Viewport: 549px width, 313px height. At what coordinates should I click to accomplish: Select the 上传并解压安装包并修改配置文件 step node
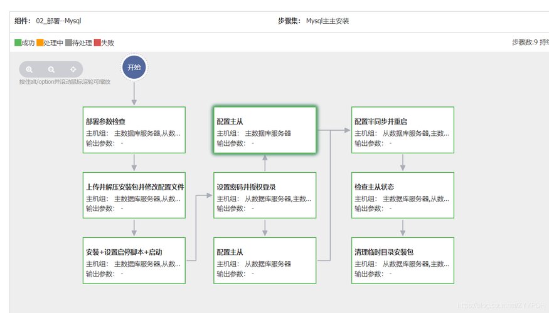pos(134,195)
